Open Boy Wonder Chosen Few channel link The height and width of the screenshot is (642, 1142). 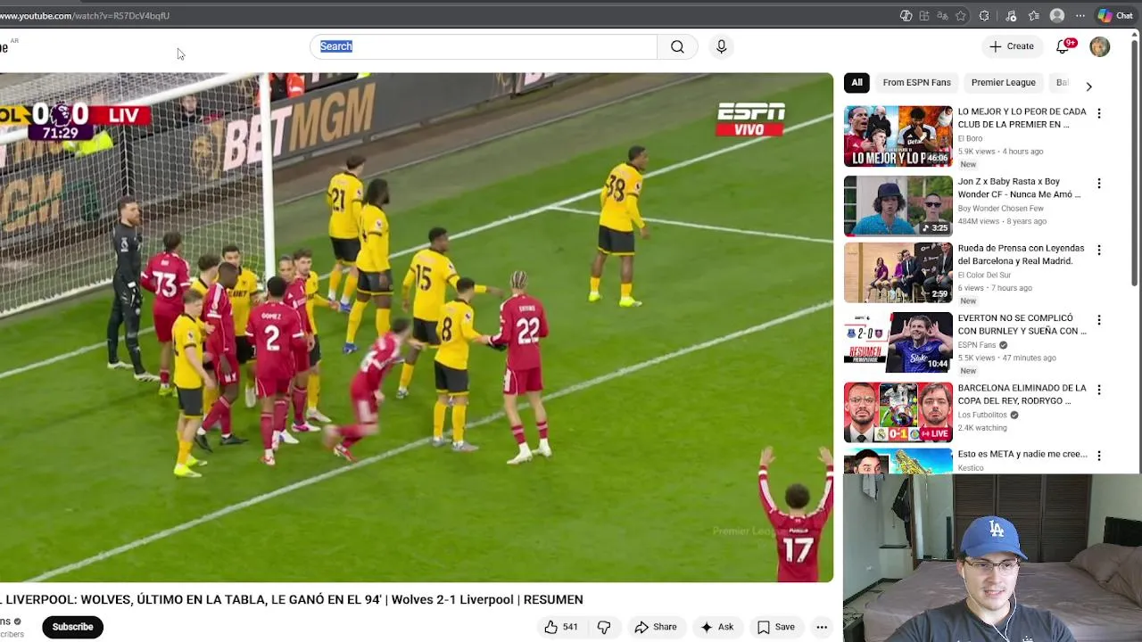pyautogui.click(x=1000, y=209)
